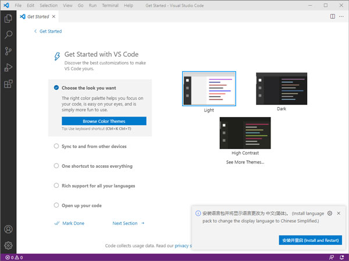Click the Ctrl+K Ctrl+T shortcut tip
The width and height of the screenshot is (349, 261).
[118, 129]
